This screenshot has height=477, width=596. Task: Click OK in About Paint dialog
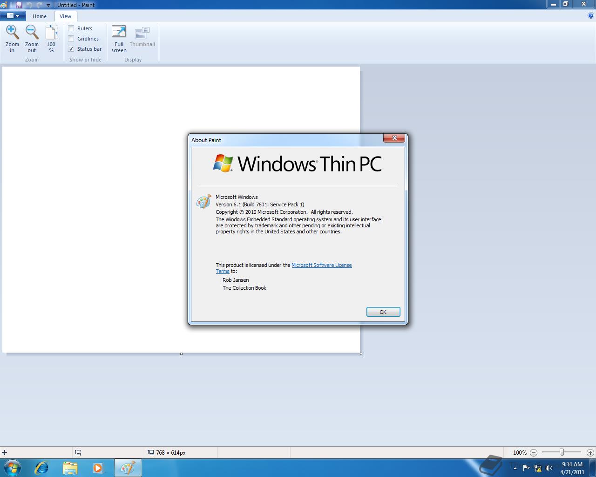383,312
